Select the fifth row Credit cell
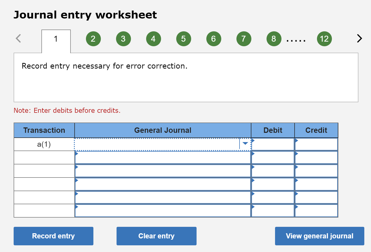 click(x=316, y=198)
